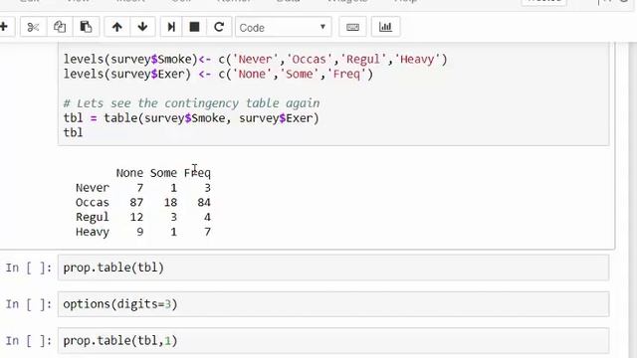The width and height of the screenshot is (637, 358).
Task: Click the value 84 in output table
Action: (x=204, y=203)
